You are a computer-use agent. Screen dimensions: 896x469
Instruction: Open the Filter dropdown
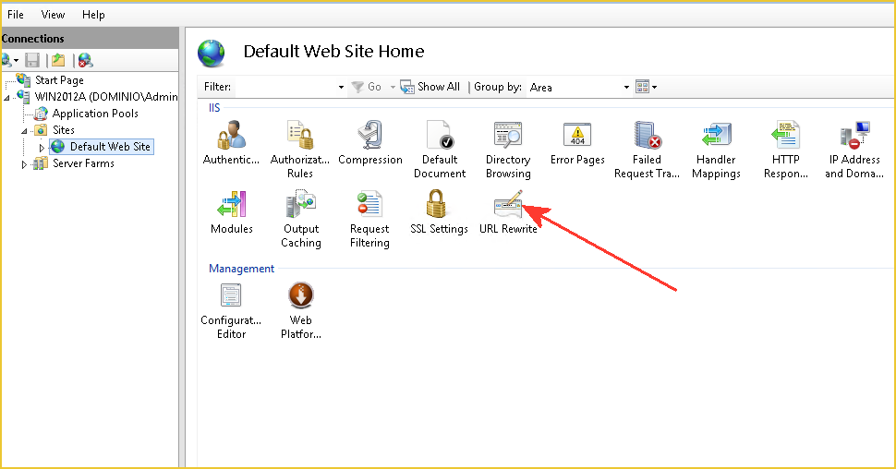click(x=341, y=87)
